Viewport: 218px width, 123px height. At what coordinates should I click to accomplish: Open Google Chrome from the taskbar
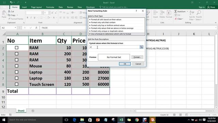(x=137, y=120)
